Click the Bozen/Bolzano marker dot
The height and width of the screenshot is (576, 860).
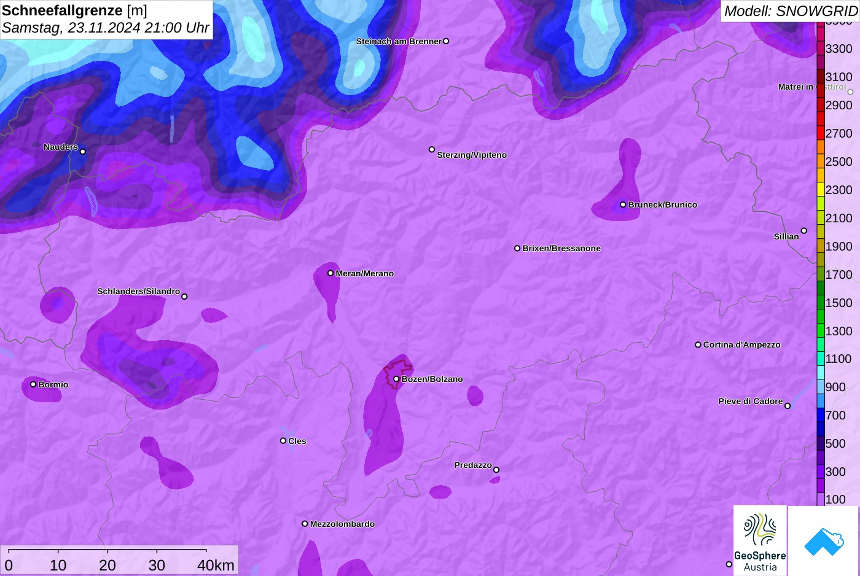click(x=396, y=379)
